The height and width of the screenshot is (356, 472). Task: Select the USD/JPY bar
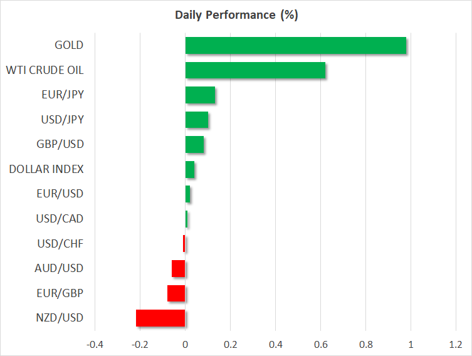[x=197, y=120]
